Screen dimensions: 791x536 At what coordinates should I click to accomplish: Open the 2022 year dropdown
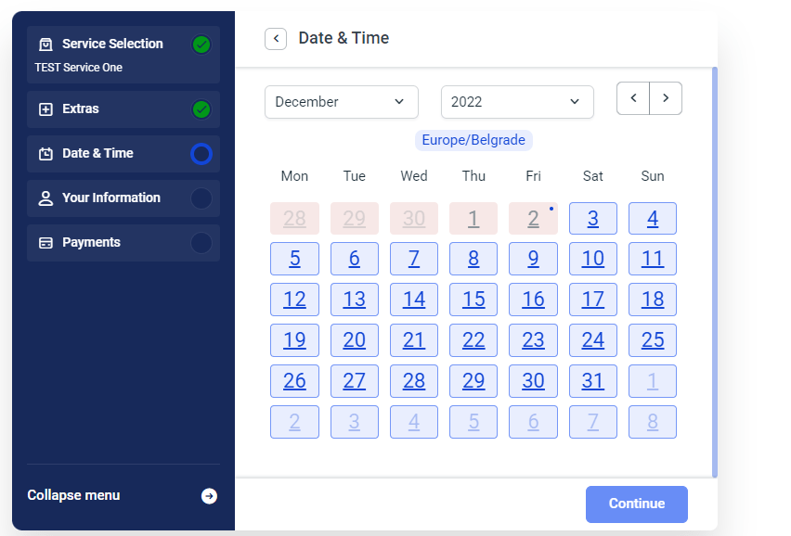click(x=517, y=102)
